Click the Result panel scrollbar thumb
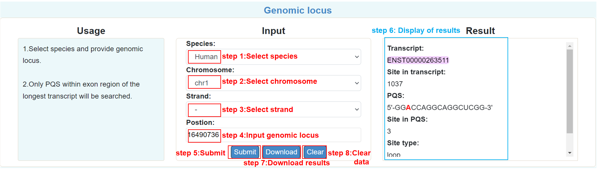 pyautogui.click(x=570, y=91)
